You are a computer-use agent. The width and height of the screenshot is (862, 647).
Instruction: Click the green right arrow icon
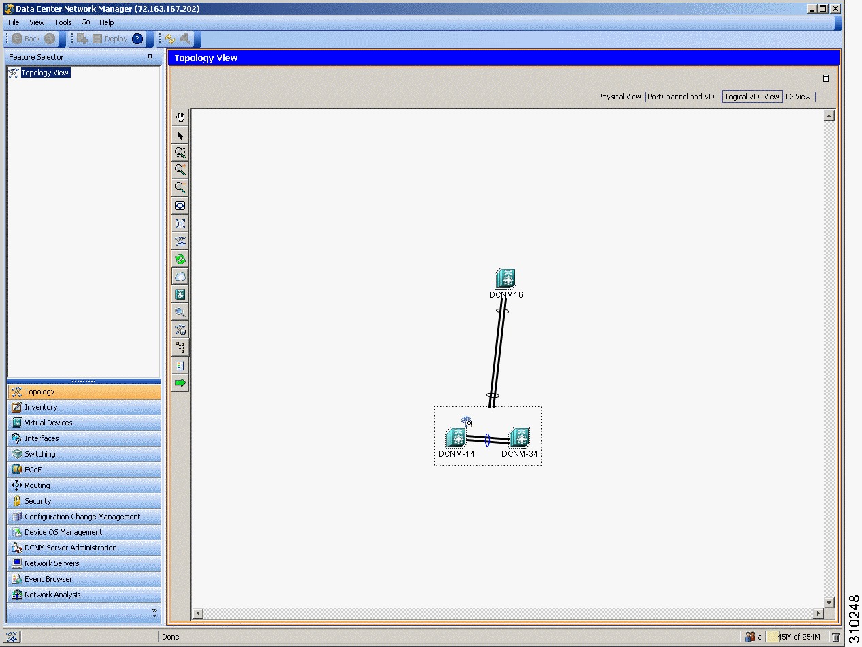pyautogui.click(x=180, y=383)
